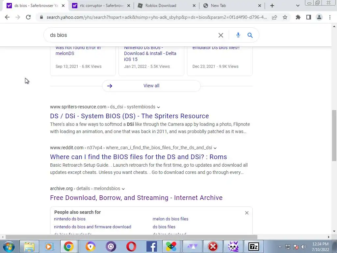The height and width of the screenshot is (253, 337).
Task: Open the Extensions puzzle icon
Action: (298, 17)
